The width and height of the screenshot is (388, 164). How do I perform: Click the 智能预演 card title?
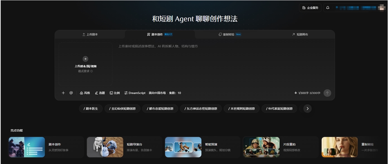click(x=211, y=145)
